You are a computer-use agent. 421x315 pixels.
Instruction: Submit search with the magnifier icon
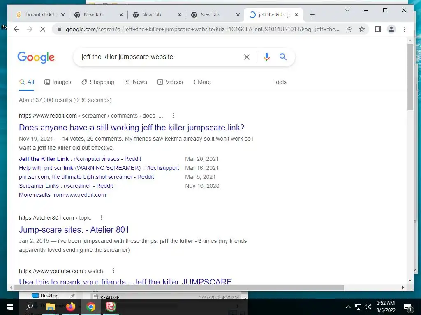pyautogui.click(x=283, y=57)
